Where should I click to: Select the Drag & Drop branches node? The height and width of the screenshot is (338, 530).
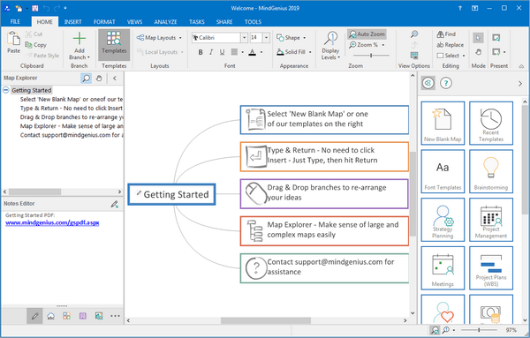(x=324, y=194)
